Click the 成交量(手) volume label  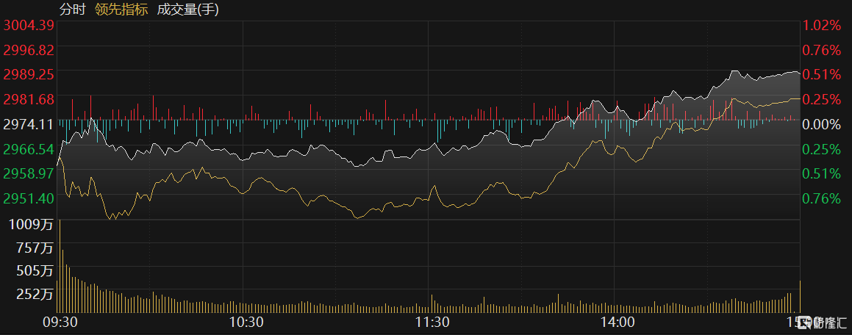coord(187,10)
